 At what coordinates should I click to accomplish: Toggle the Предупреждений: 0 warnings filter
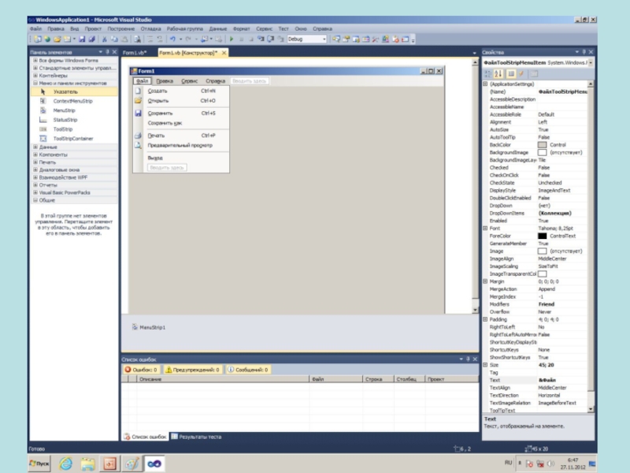(x=193, y=369)
